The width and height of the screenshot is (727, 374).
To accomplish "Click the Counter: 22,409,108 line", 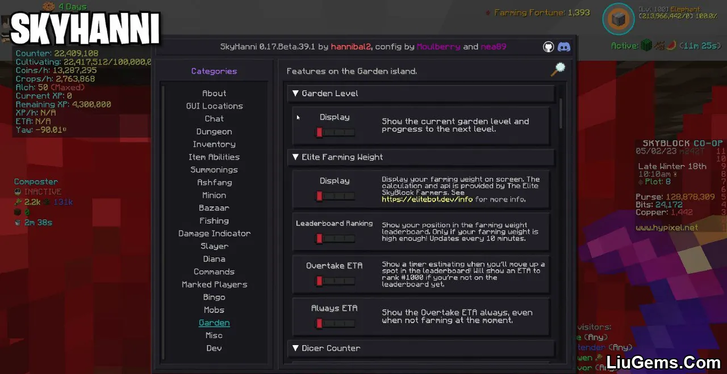I will (57, 54).
